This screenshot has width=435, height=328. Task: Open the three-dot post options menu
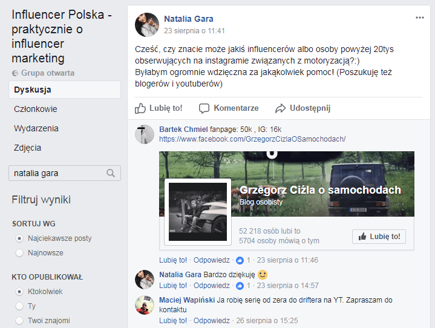pyautogui.click(x=420, y=18)
